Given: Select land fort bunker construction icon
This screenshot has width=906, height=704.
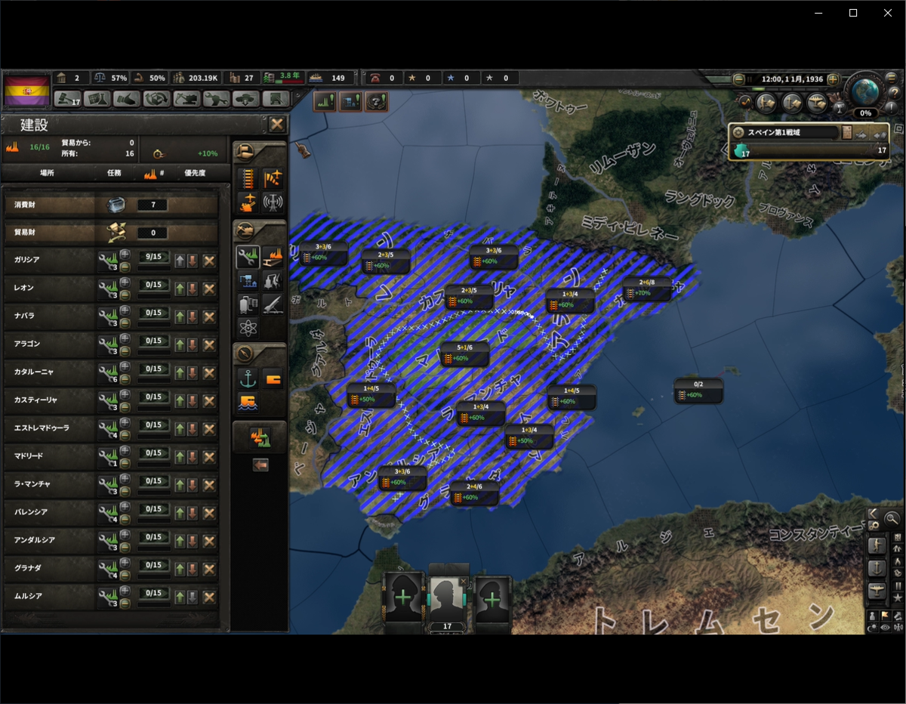Looking at the screenshot, I should [x=273, y=378].
